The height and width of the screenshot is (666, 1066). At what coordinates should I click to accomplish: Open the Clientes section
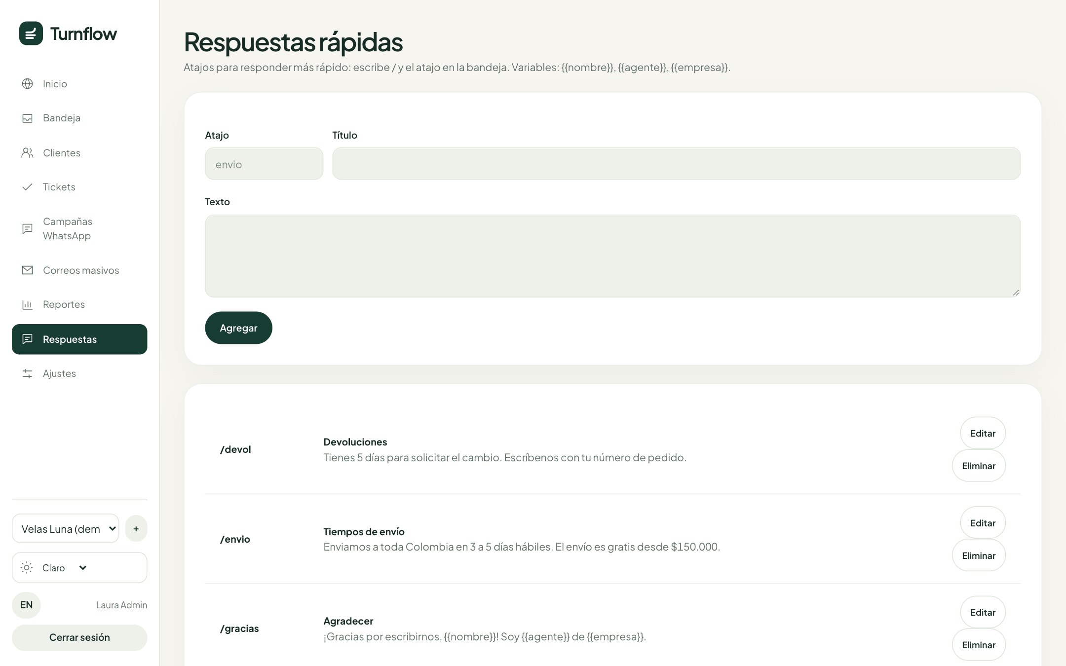(79, 153)
